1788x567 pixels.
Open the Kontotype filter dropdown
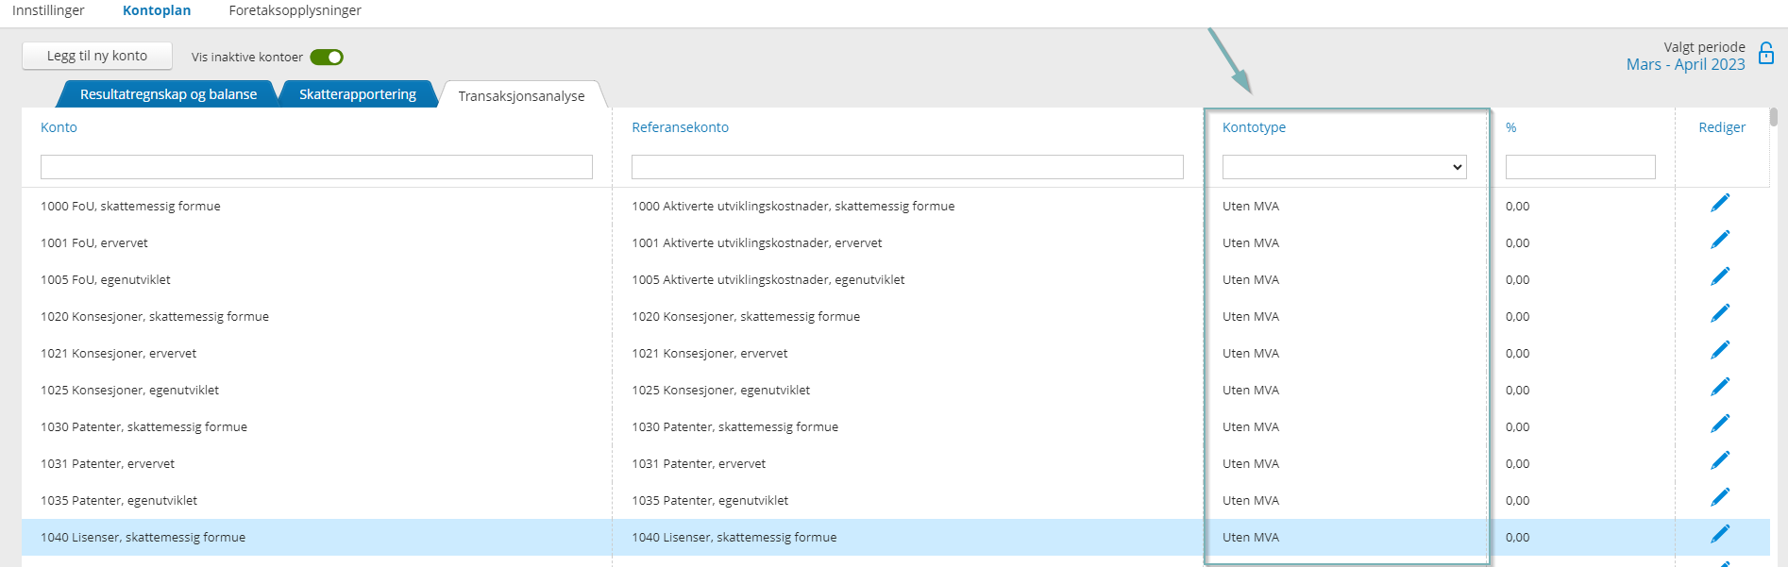[x=1344, y=167]
